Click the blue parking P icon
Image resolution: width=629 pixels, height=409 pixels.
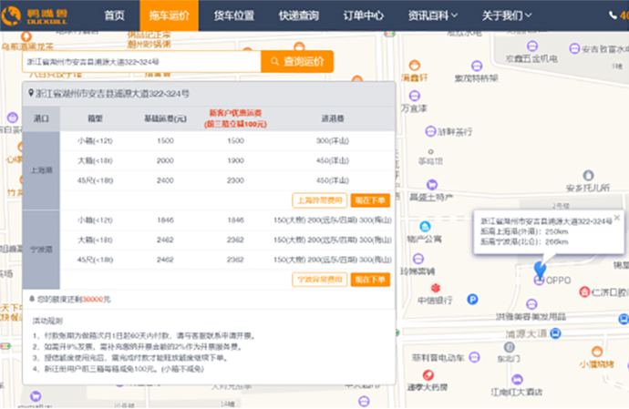472,299
